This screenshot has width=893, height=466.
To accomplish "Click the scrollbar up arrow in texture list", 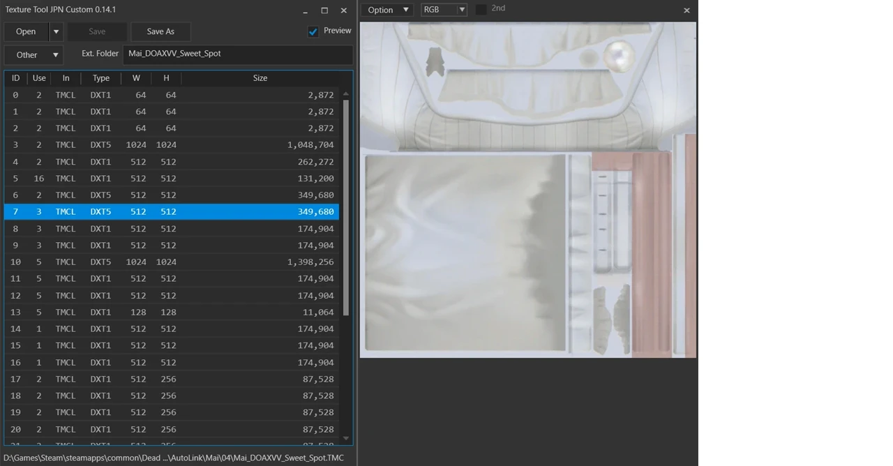I will click(346, 93).
